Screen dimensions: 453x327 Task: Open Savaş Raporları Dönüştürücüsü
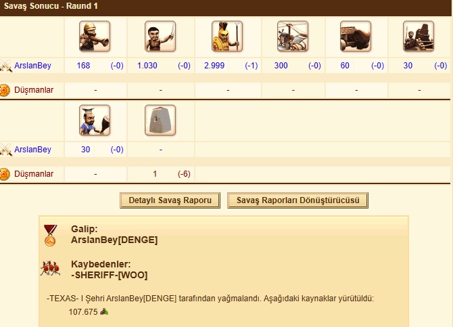297,200
